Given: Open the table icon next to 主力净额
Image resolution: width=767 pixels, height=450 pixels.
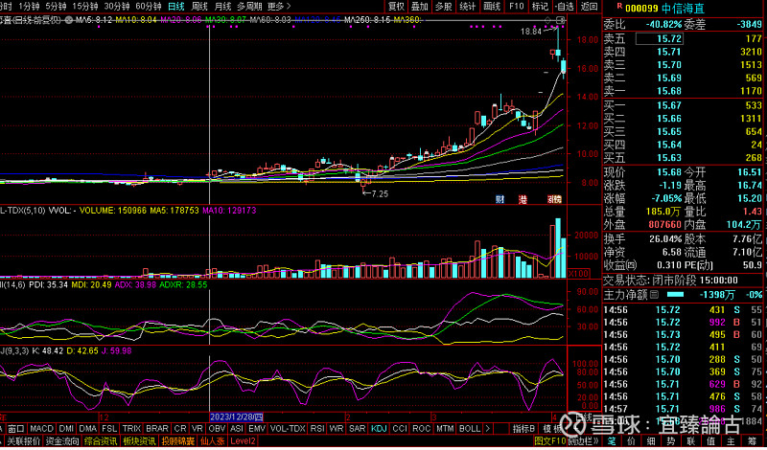Looking at the screenshot, I should tap(654, 295).
